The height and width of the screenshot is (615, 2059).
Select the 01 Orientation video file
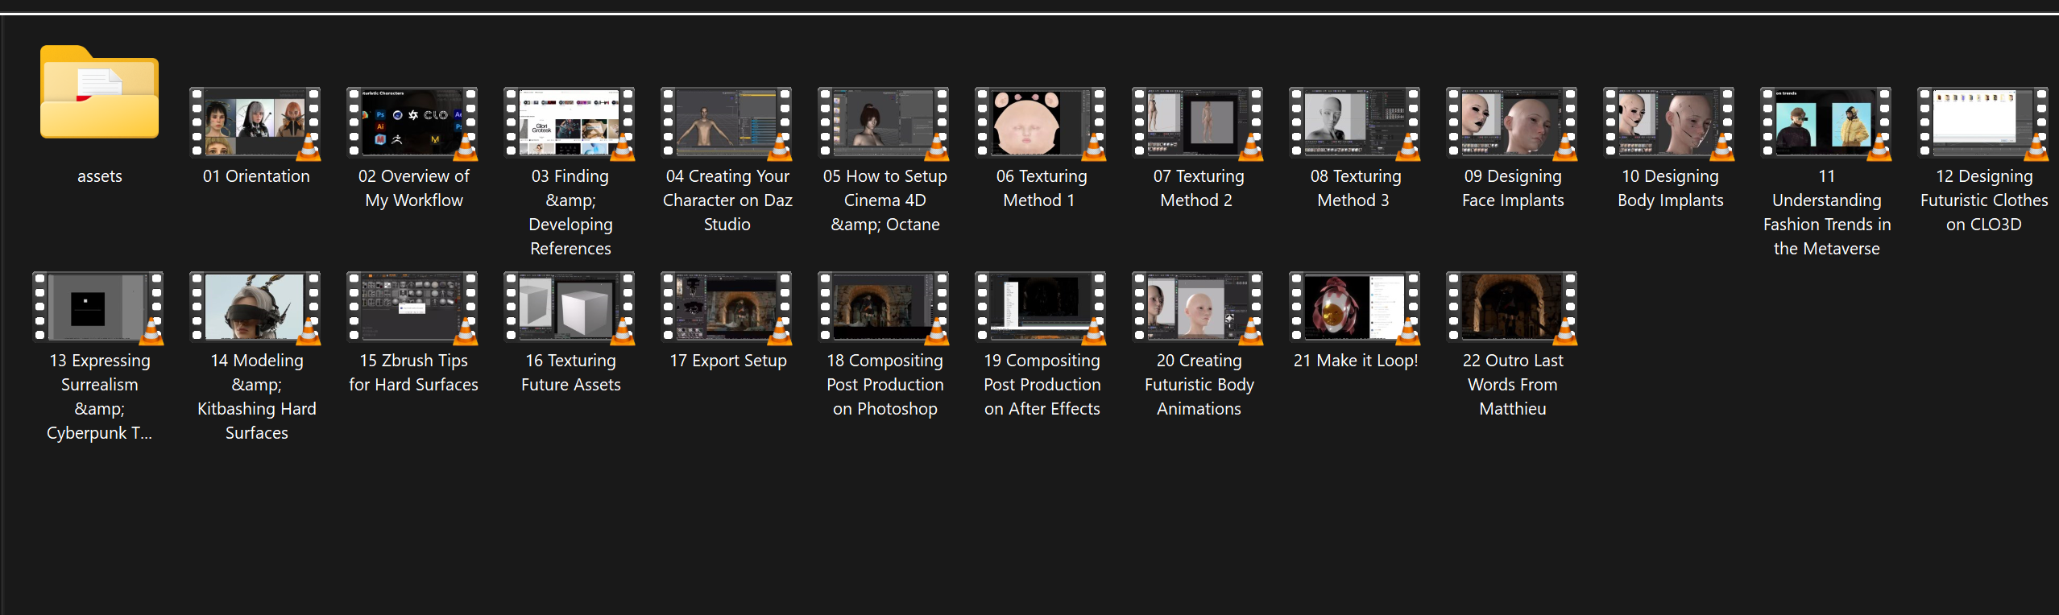pyautogui.click(x=255, y=123)
